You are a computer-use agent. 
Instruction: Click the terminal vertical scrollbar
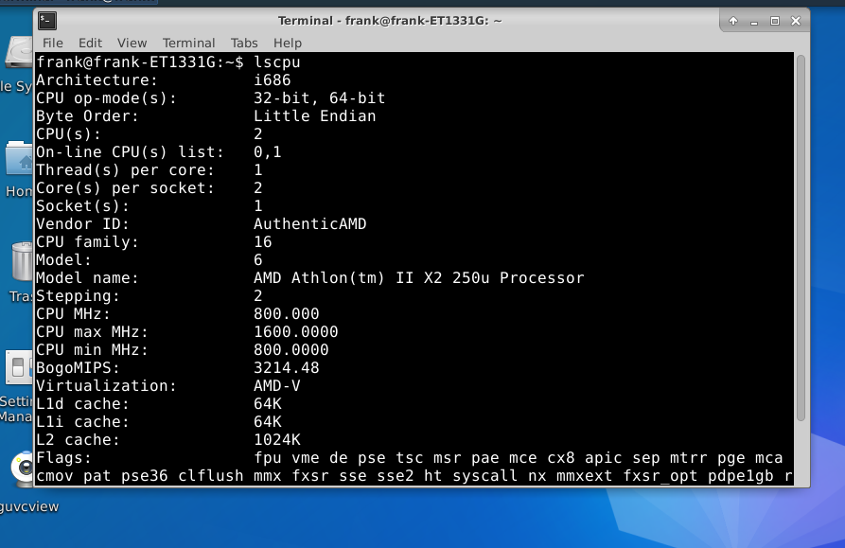pyautogui.click(x=801, y=238)
